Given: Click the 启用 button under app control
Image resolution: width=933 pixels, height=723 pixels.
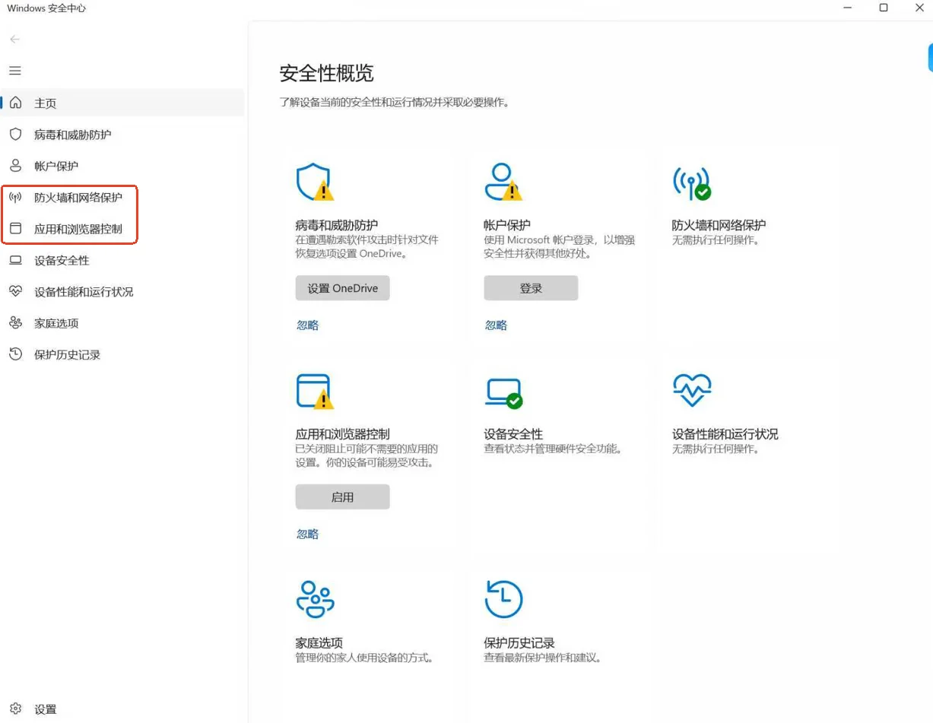Looking at the screenshot, I should click(x=342, y=497).
